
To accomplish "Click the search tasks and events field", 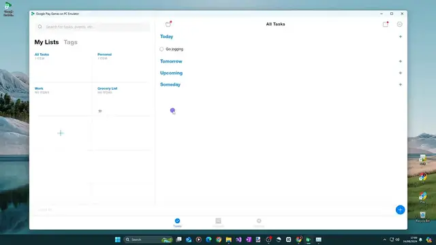I will (93, 27).
